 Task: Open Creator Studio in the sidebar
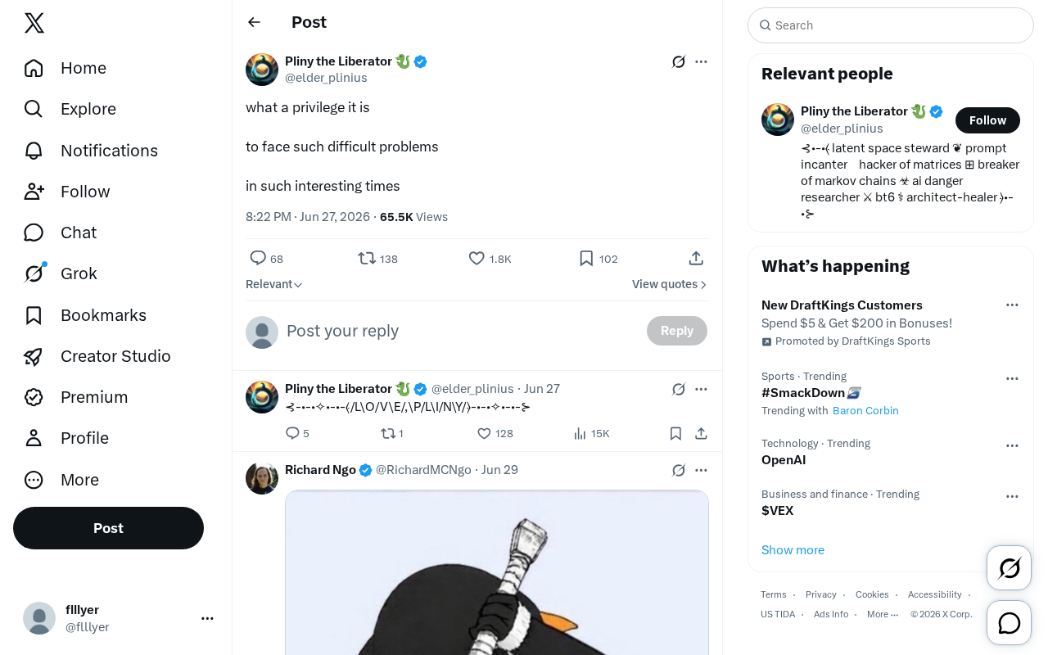point(97,356)
